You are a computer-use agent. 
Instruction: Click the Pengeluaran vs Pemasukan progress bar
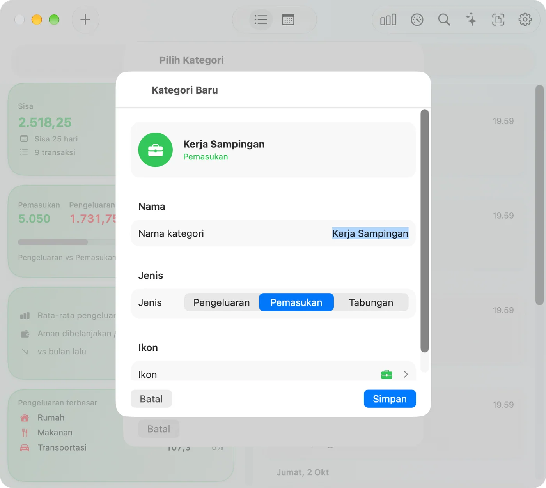click(x=67, y=242)
